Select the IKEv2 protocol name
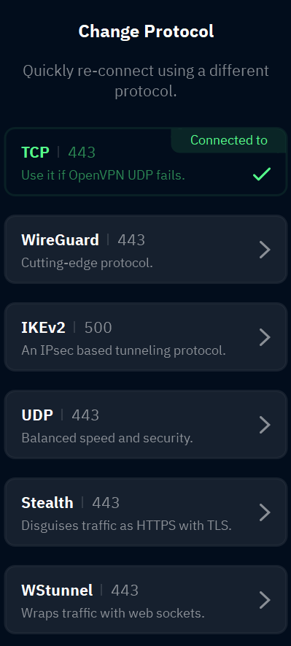 [43, 328]
